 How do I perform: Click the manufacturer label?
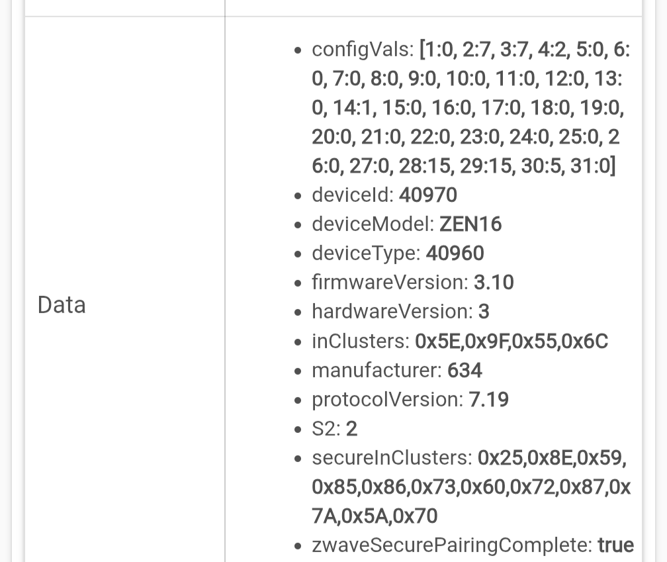tap(376, 370)
